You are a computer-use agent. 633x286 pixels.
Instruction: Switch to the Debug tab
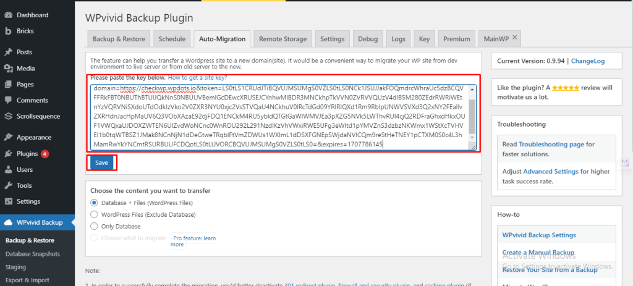[368, 39]
